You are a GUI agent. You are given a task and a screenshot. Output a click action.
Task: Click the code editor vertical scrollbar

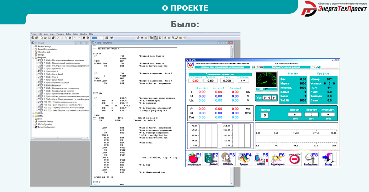[232, 115]
